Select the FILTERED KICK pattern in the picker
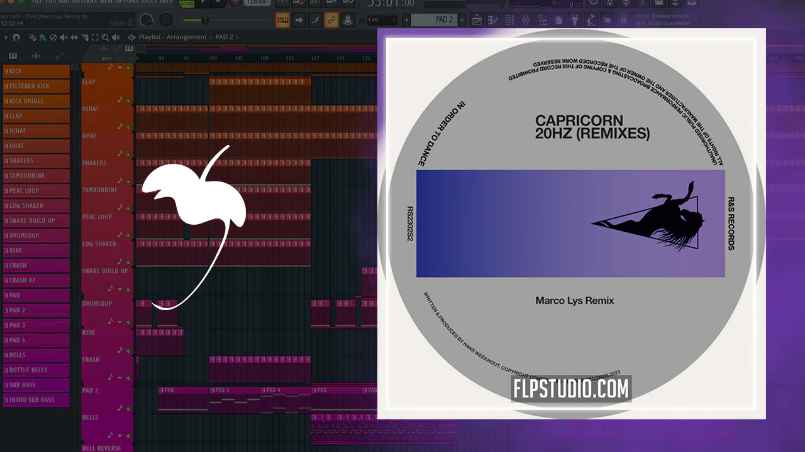Screen dimensions: 805x452 click(x=36, y=86)
